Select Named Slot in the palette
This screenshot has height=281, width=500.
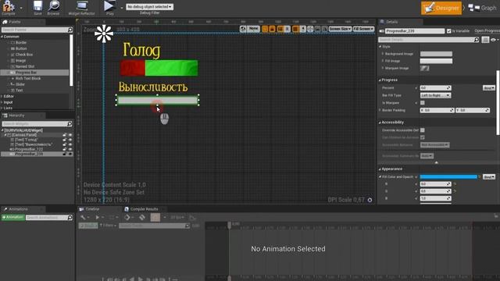pos(24,66)
